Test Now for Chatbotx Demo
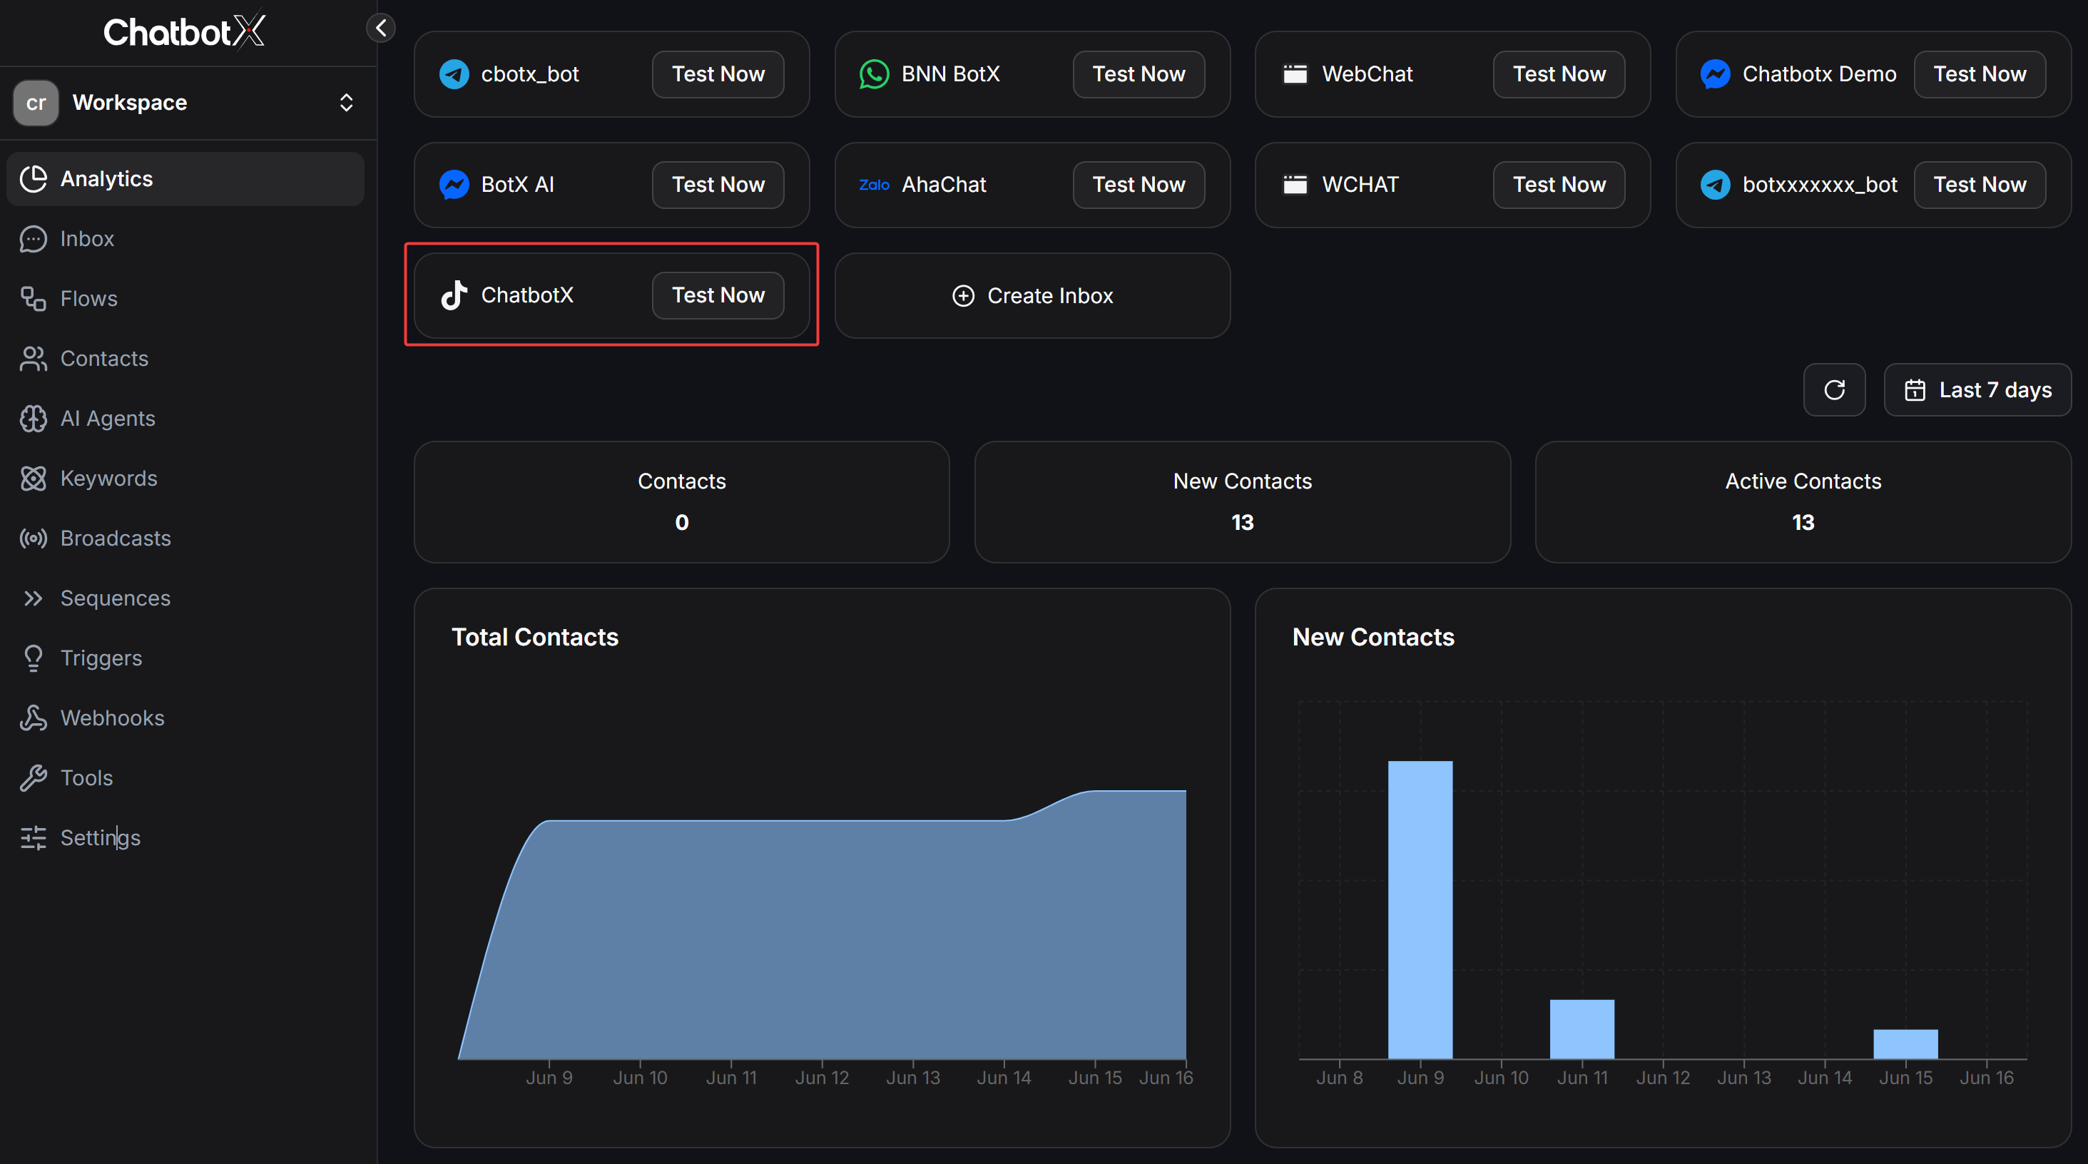Viewport: 2088px width, 1164px height. [x=1980, y=73]
